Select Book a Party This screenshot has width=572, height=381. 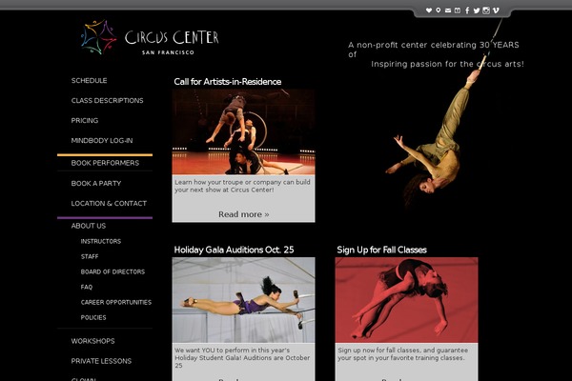pos(96,184)
